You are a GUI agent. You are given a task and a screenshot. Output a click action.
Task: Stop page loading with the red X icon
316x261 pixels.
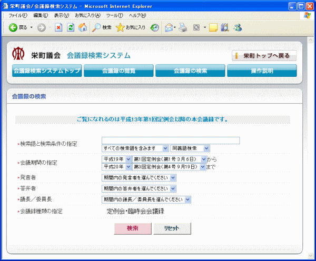point(58,27)
